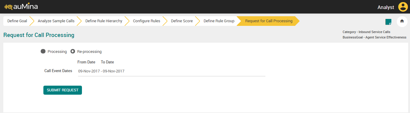The image size is (410, 113).
Task: Open the Analyst user profile avatar
Action: click(403, 7)
